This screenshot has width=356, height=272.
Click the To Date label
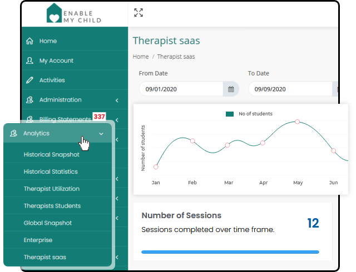click(x=258, y=73)
